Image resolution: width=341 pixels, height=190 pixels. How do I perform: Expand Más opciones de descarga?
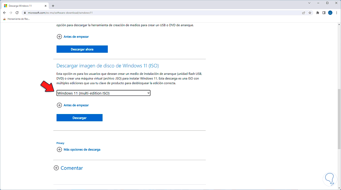click(x=79, y=149)
